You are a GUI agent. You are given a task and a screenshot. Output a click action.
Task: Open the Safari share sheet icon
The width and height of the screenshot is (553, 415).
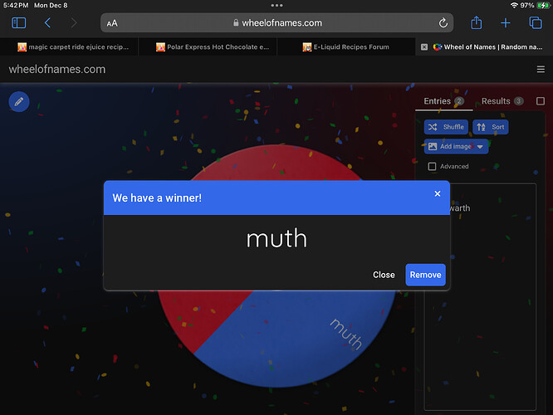[x=477, y=23]
